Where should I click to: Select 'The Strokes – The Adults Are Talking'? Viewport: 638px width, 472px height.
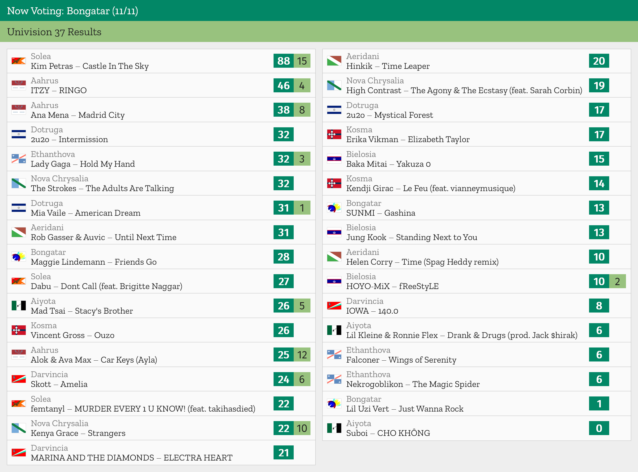[x=102, y=188]
